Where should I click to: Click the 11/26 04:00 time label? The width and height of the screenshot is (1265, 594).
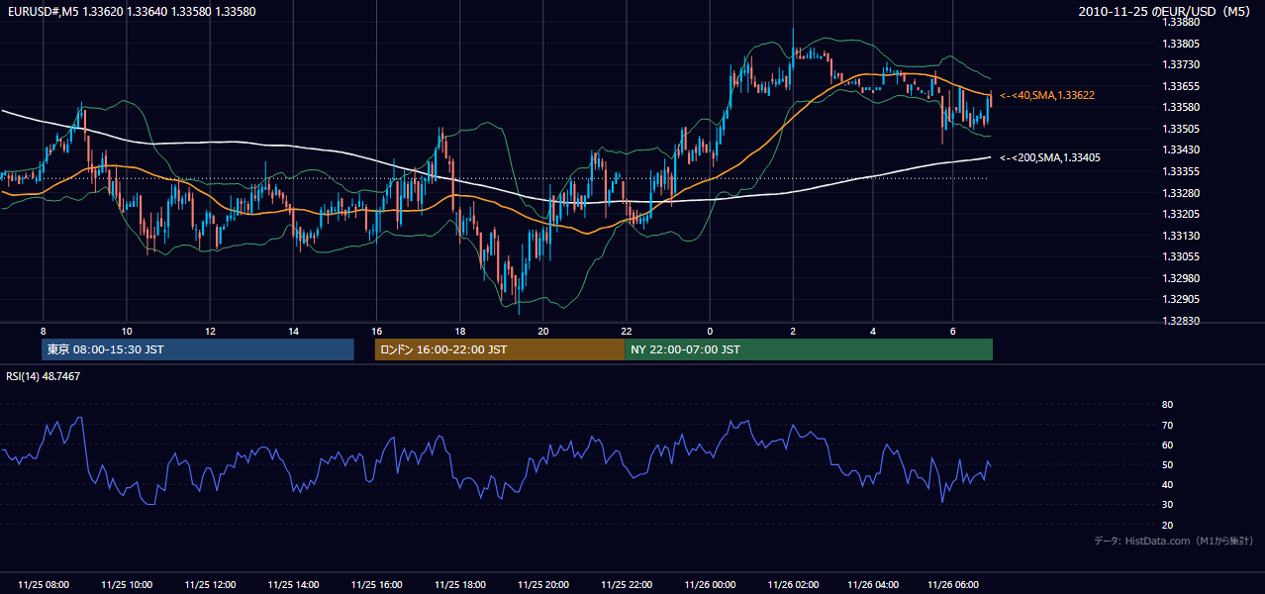pos(873,585)
